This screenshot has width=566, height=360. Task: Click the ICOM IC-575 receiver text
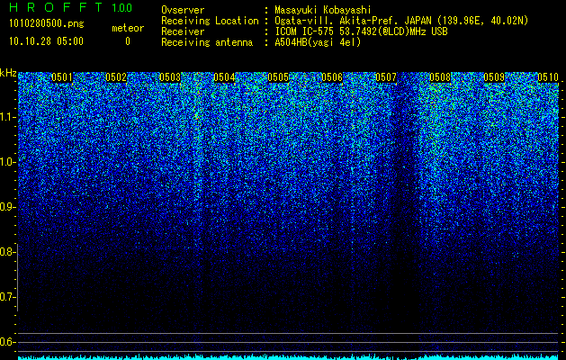(x=361, y=31)
